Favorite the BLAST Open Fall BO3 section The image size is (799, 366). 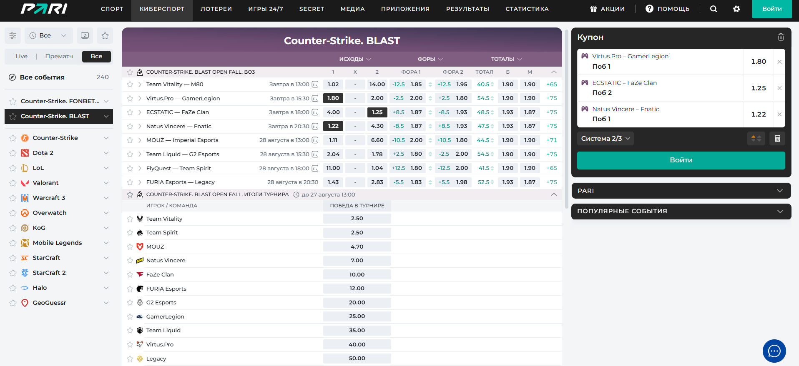click(130, 72)
